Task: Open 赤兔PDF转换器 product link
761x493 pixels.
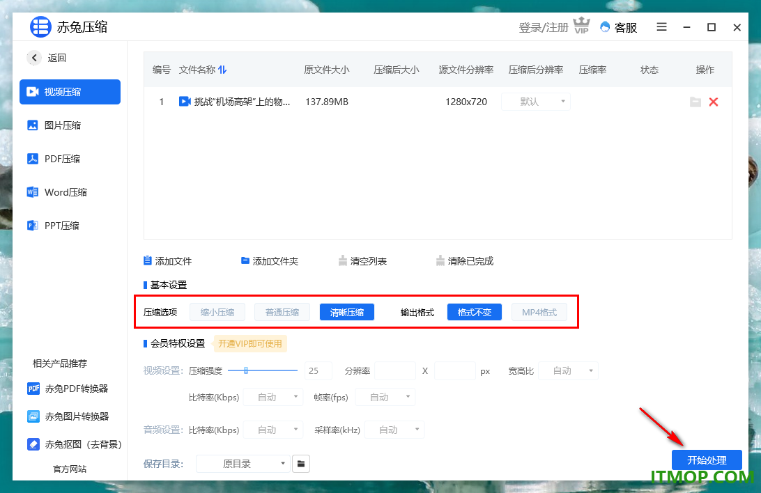Action: tap(68, 389)
